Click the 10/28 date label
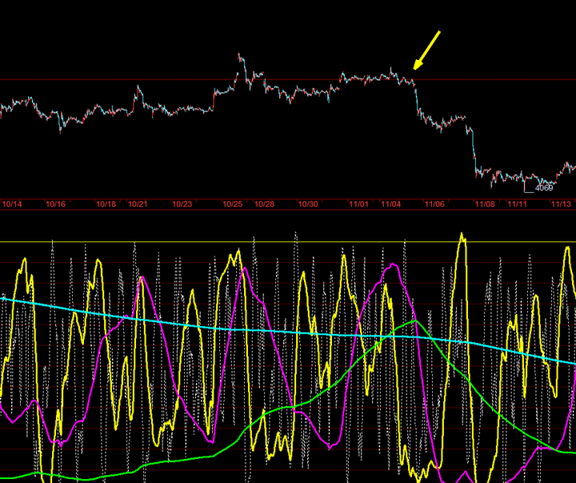The height and width of the screenshot is (483, 576). (x=264, y=204)
